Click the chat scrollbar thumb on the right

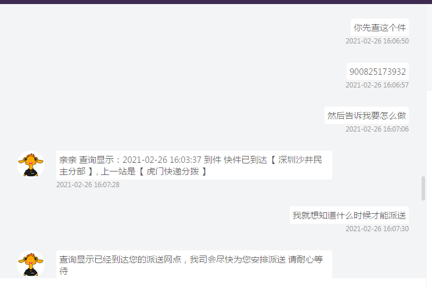tap(423, 188)
